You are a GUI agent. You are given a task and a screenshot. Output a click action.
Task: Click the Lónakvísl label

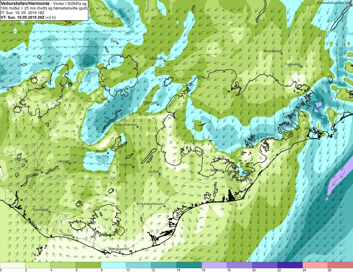tap(126, 165)
